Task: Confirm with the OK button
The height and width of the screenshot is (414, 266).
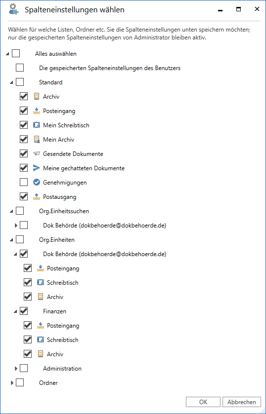Action: click(203, 402)
